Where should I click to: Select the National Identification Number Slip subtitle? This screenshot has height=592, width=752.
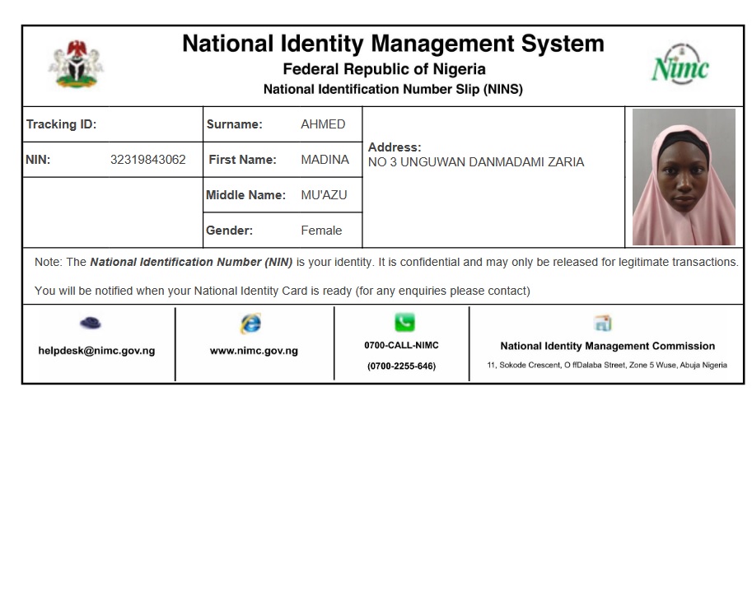[x=393, y=89]
